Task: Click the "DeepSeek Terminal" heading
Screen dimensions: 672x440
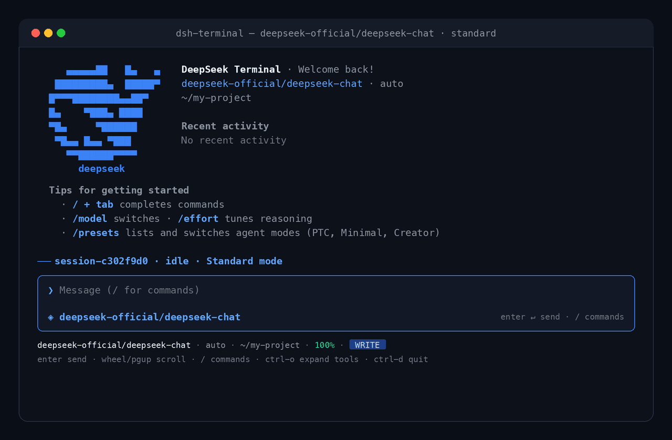Action: coord(231,70)
